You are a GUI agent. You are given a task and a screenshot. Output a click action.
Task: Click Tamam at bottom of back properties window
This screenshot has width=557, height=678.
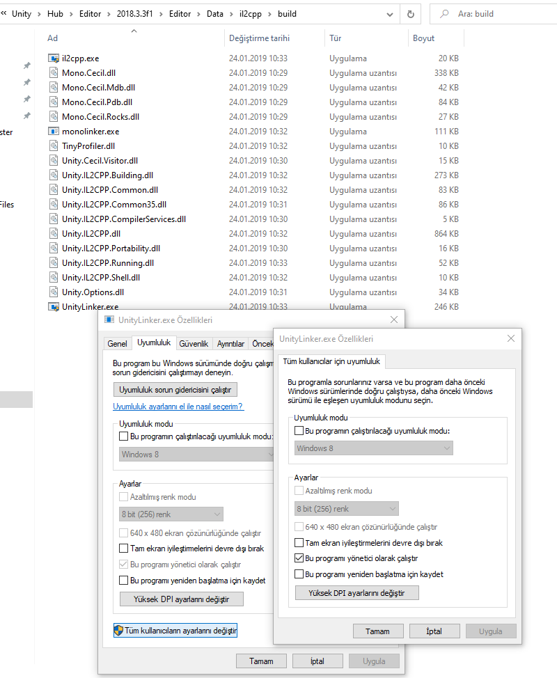[261, 661]
